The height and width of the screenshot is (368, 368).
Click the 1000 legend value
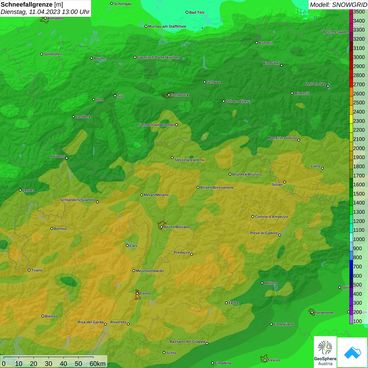[359, 239]
